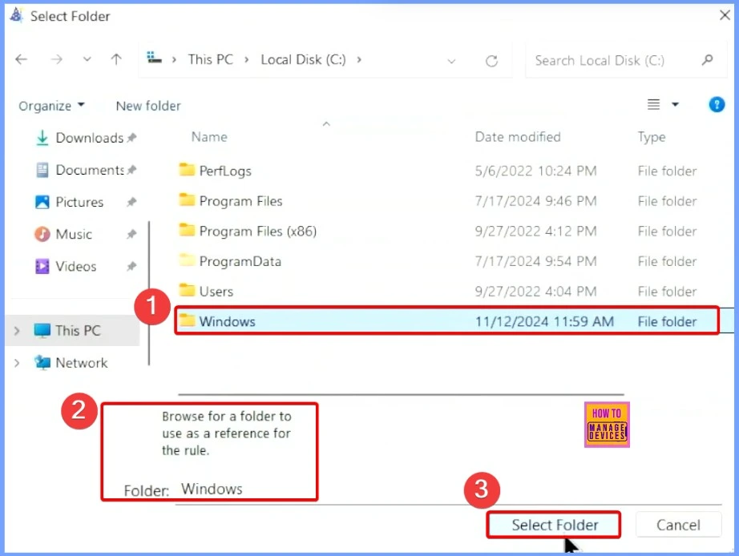Sort by the Date modified column
This screenshot has width=739, height=556.
tap(518, 137)
